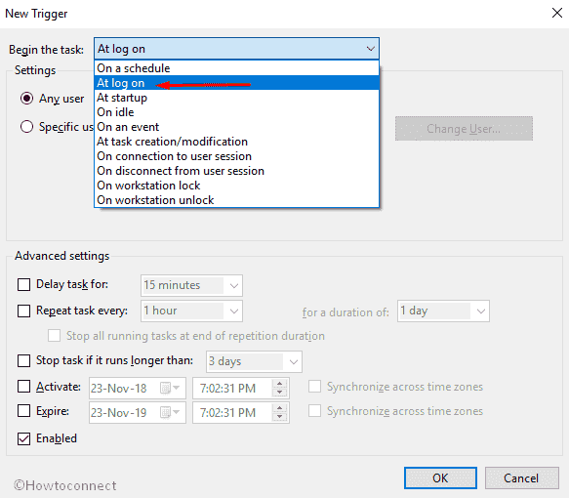Pick 'On workstation lock' trigger
569x498 pixels.
coord(236,186)
